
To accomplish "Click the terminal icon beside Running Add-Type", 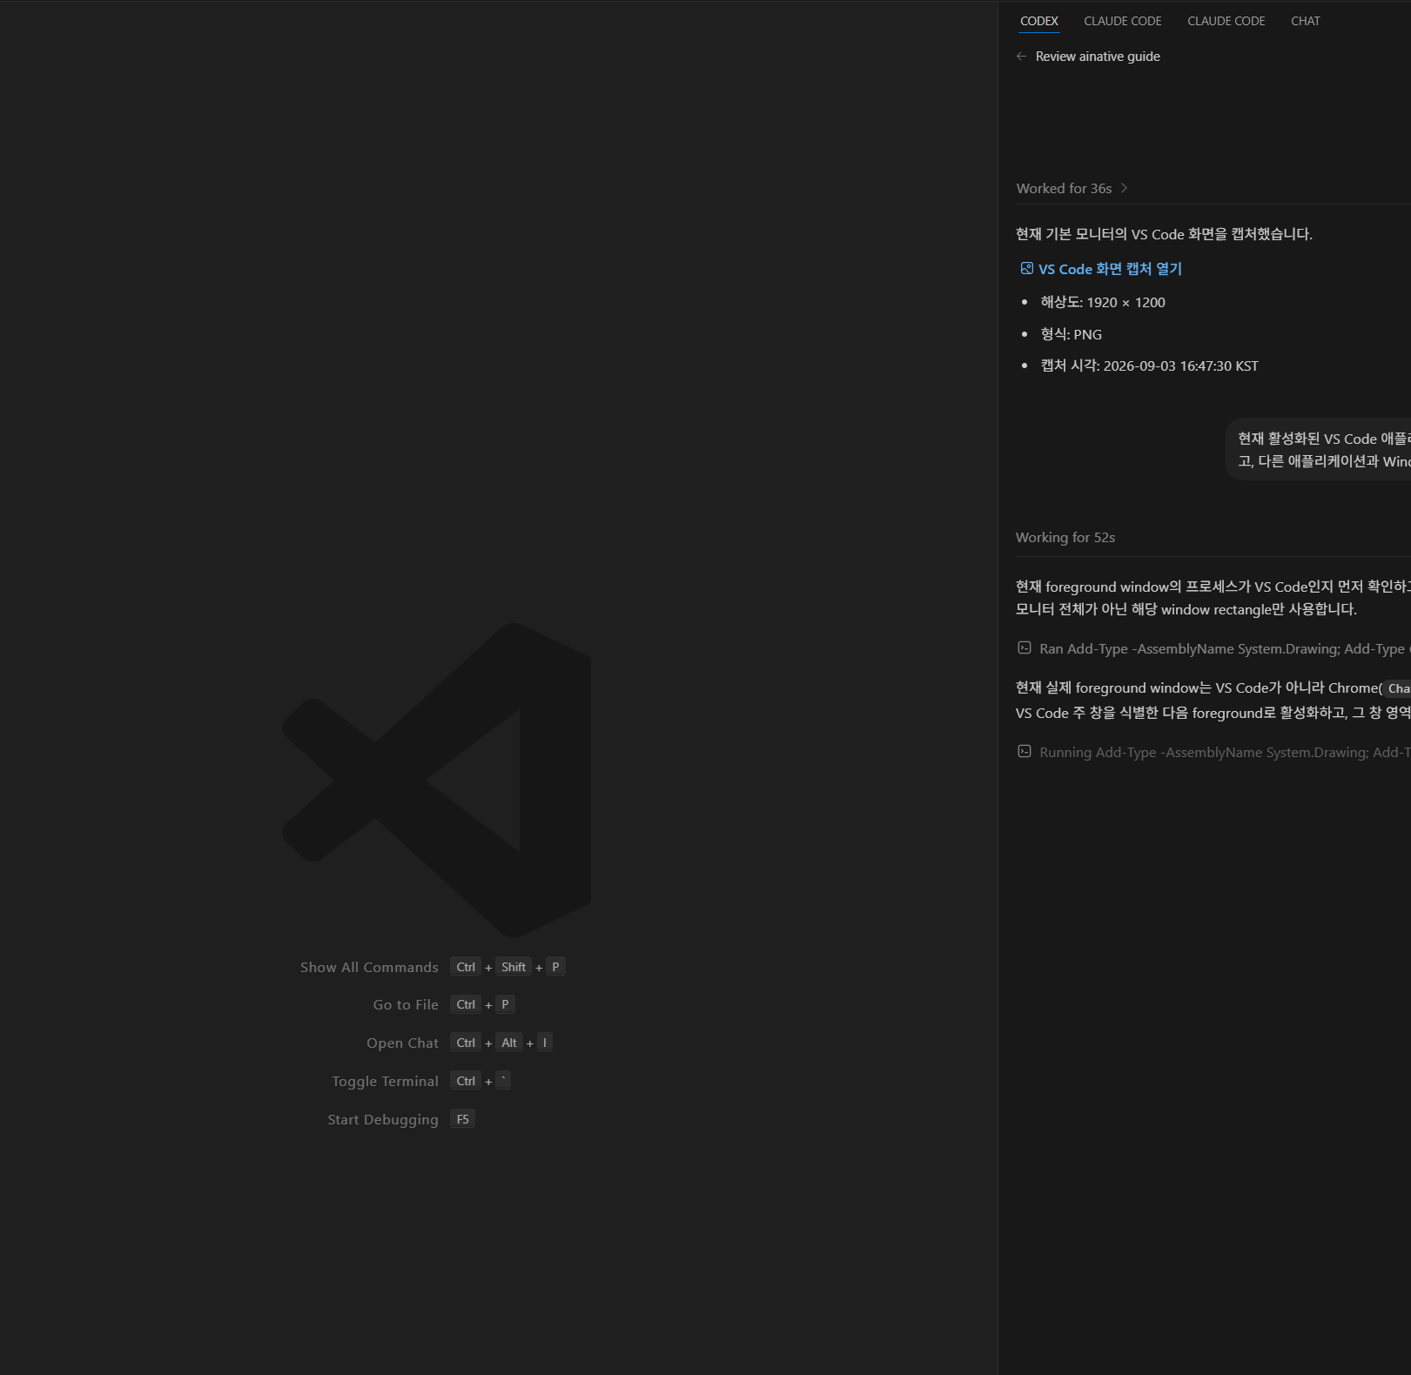I will 1025,751.
